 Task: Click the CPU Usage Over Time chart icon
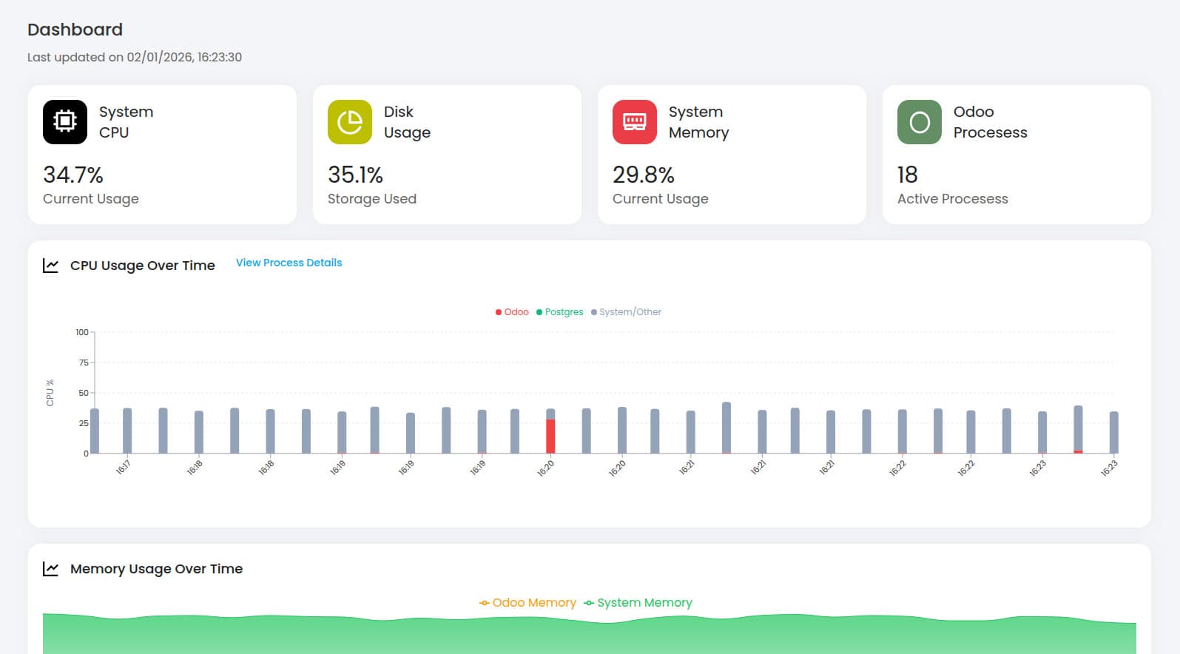(50, 266)
